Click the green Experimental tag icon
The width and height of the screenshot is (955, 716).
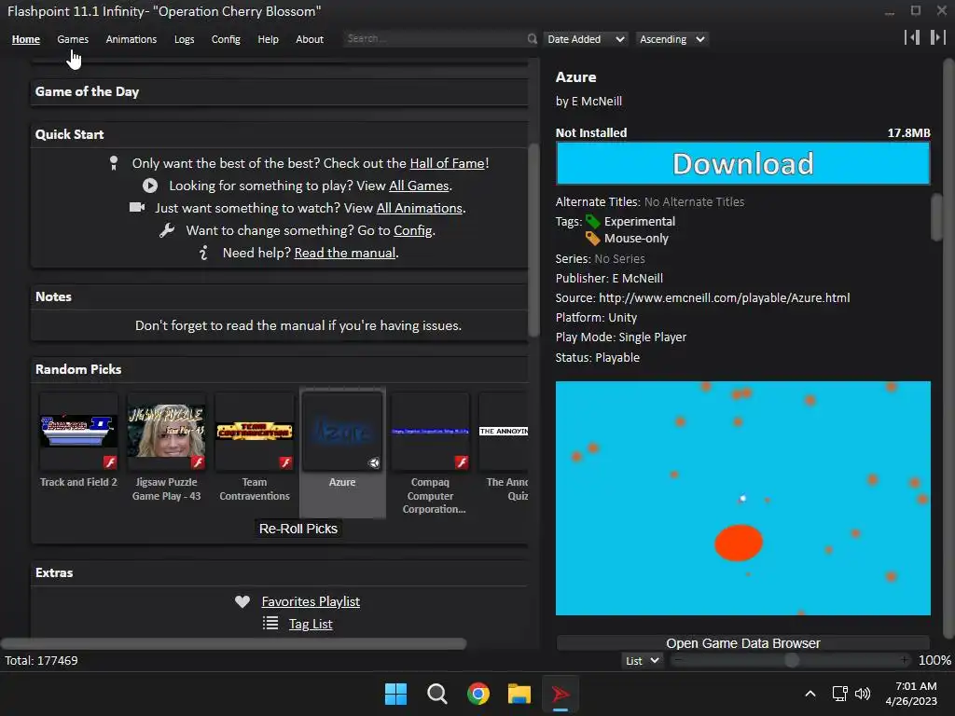[x=592, y=222]
